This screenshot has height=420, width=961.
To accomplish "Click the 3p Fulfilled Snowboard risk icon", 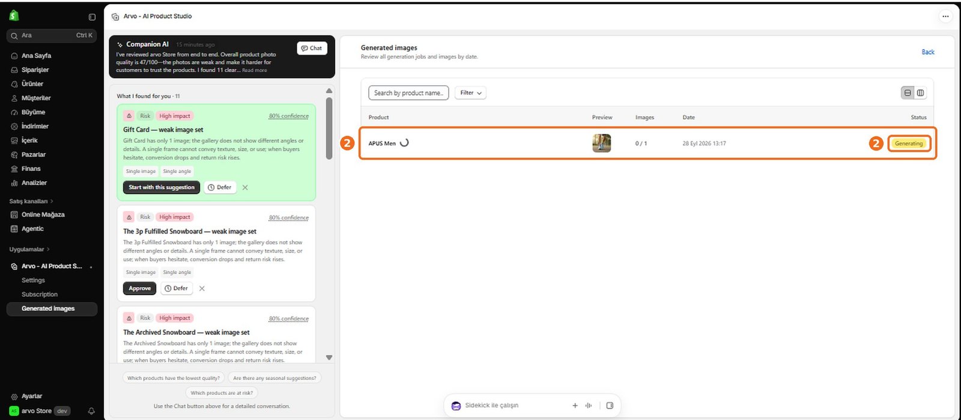I will pos(129,217).
